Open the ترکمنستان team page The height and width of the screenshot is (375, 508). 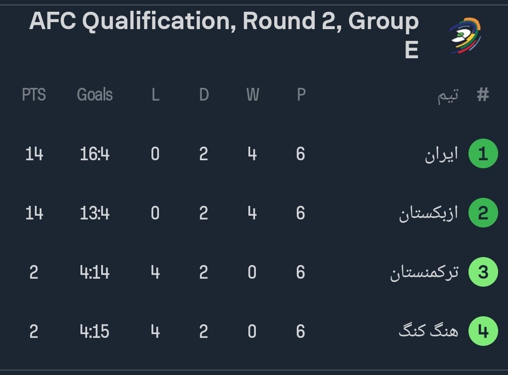tap(424, 273)
